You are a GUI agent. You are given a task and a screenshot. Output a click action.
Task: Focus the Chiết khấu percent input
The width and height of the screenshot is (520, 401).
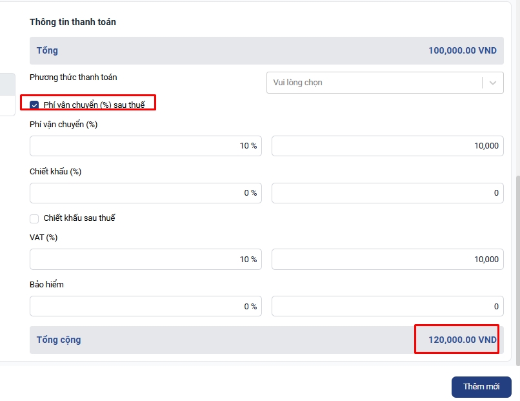coord(145,193)
